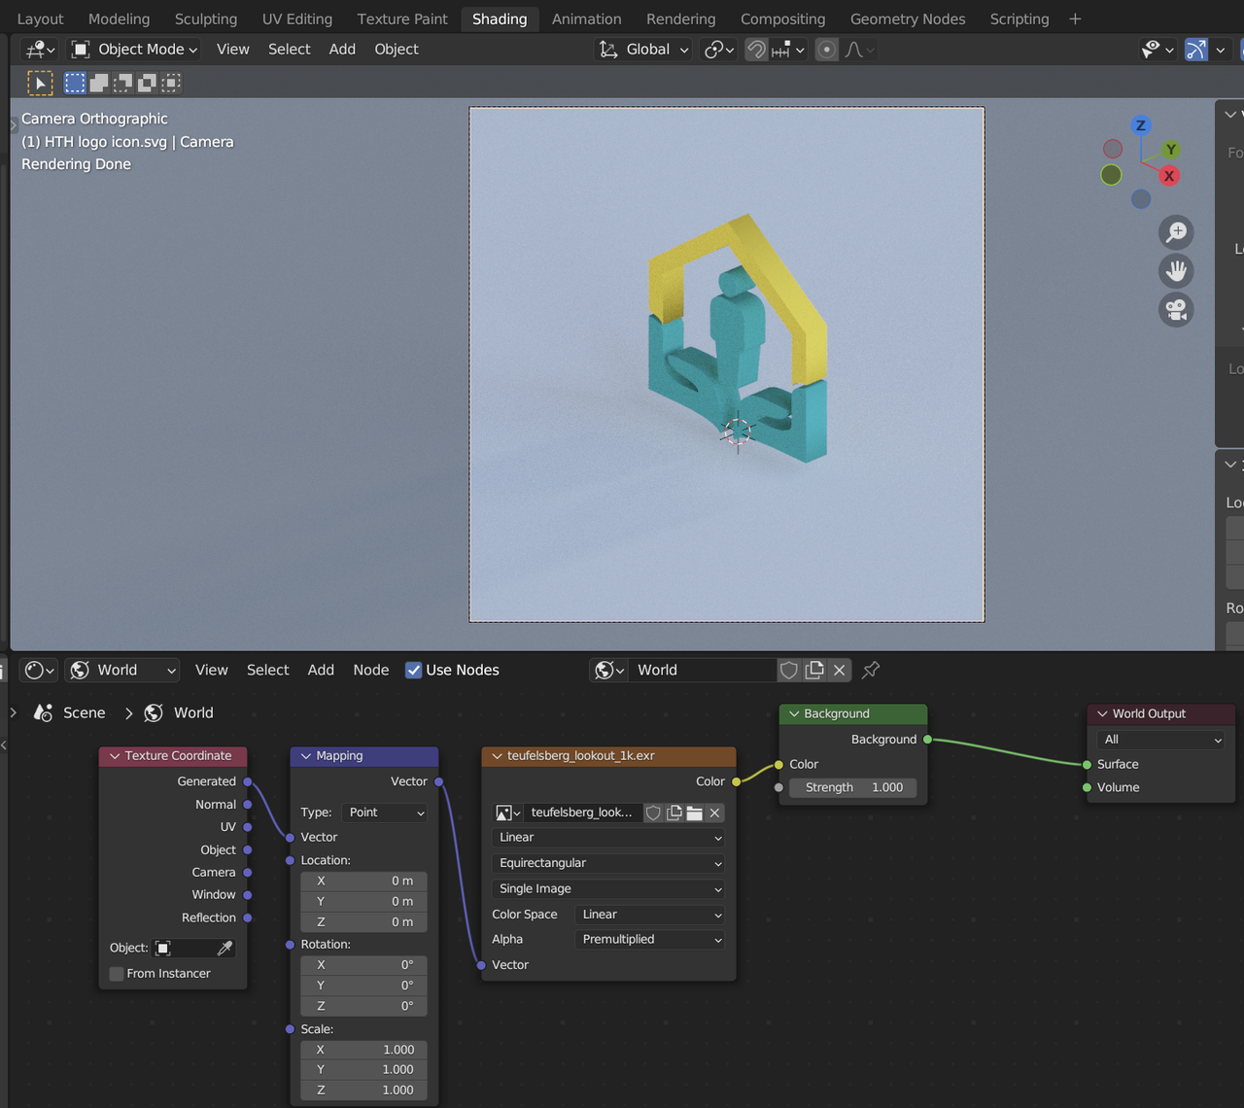1244x1108 pixels.
Task: Open the Mapping Type Point dropdown
Action: (x=386, y=813)
